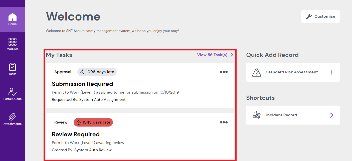This screenshot has width=352, height=161.
Task: Click the red 1043 days late badge
Action: click(x=93, y=122)
